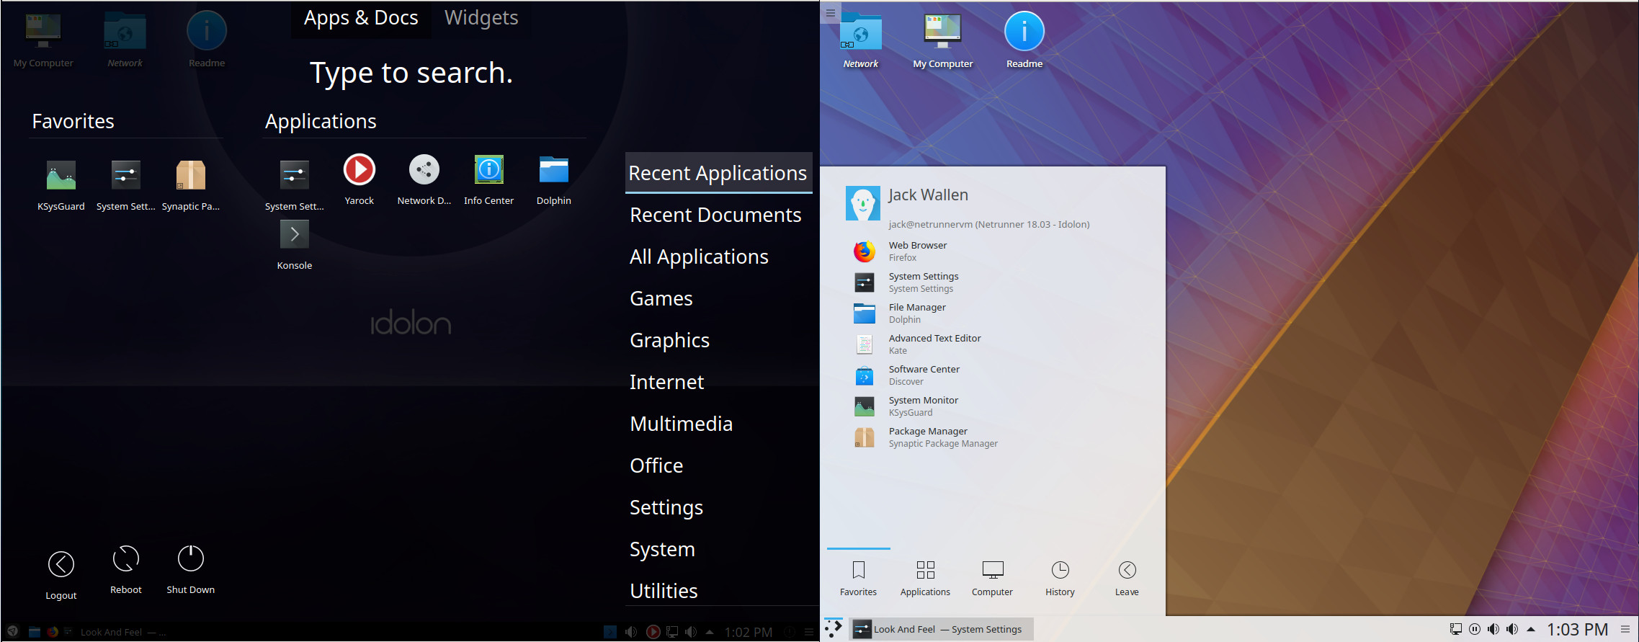The image size is (1639, 642).
Task: Click the dashboard launcher on left taskbar
Action: (x=12, y=632)
